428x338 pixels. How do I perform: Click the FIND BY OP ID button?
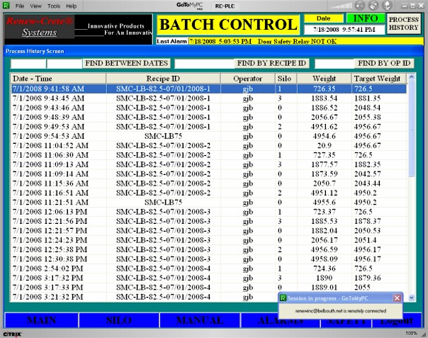(x=384, y=63)
